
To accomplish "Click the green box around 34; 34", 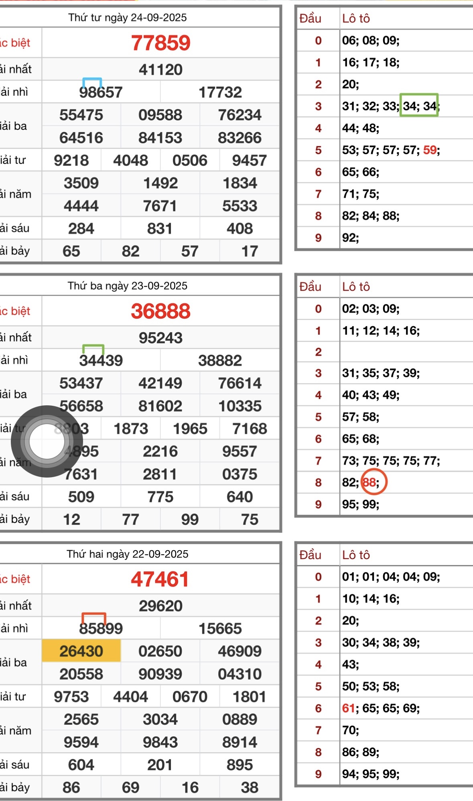I will point(419,105).
